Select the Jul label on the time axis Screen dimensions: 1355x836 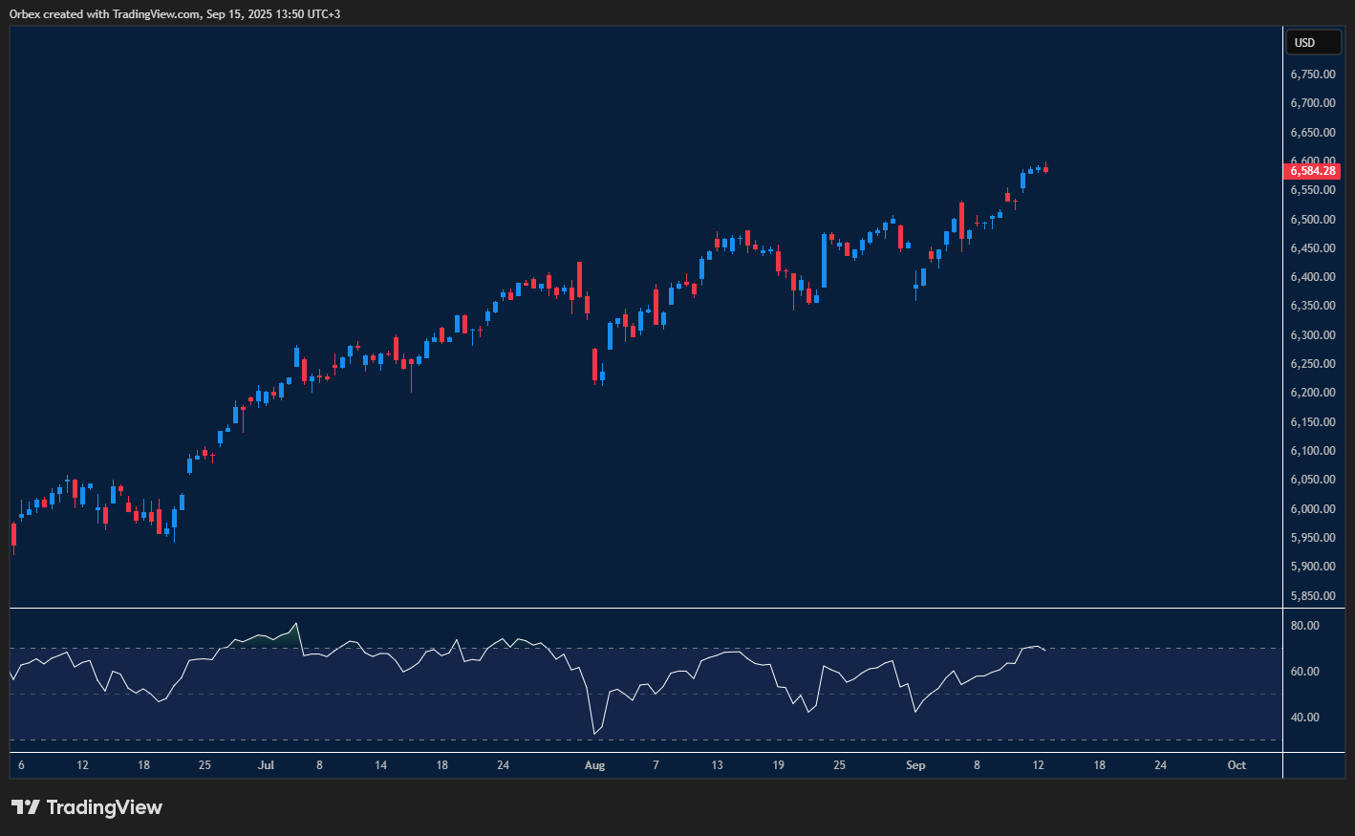pos(265,765)
